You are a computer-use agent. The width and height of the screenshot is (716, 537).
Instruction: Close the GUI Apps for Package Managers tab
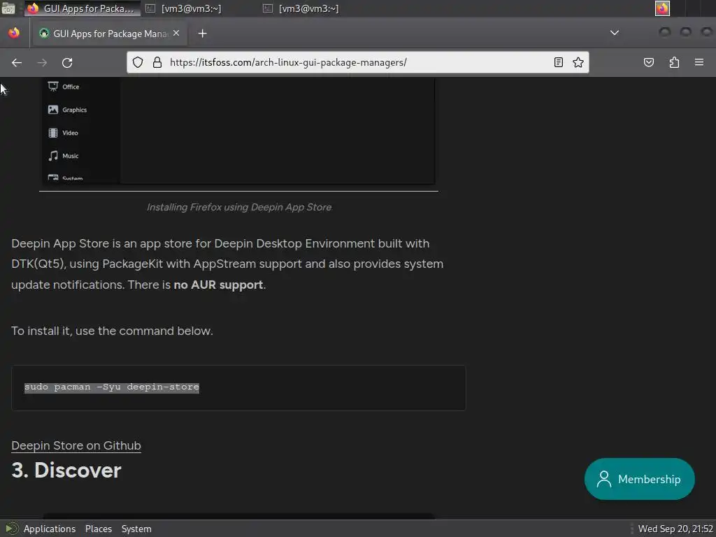(x=176, y=33)
